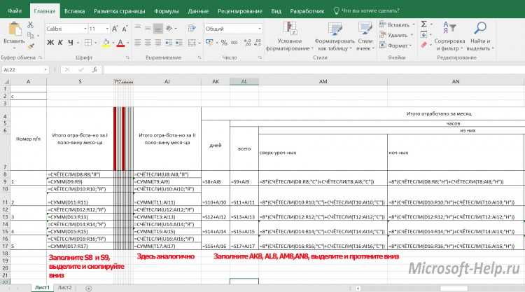This screenshot has width=525, height=292.
Task: Click accounting number format icon
Action: pyautogui.click(x=209, y=42)
